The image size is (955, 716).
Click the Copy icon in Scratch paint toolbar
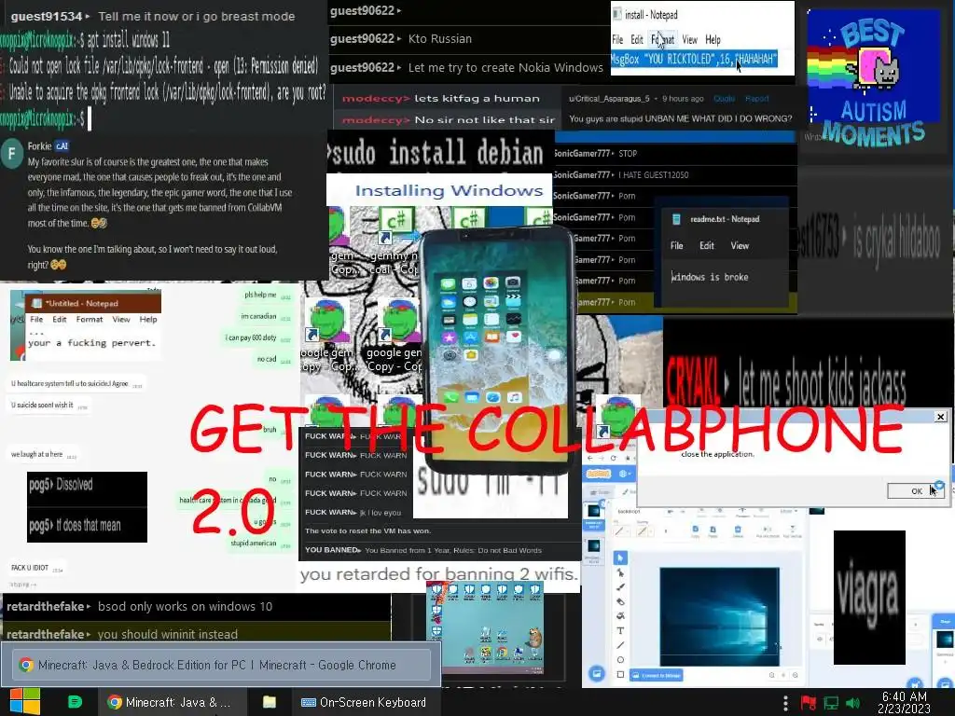[695, 530]
